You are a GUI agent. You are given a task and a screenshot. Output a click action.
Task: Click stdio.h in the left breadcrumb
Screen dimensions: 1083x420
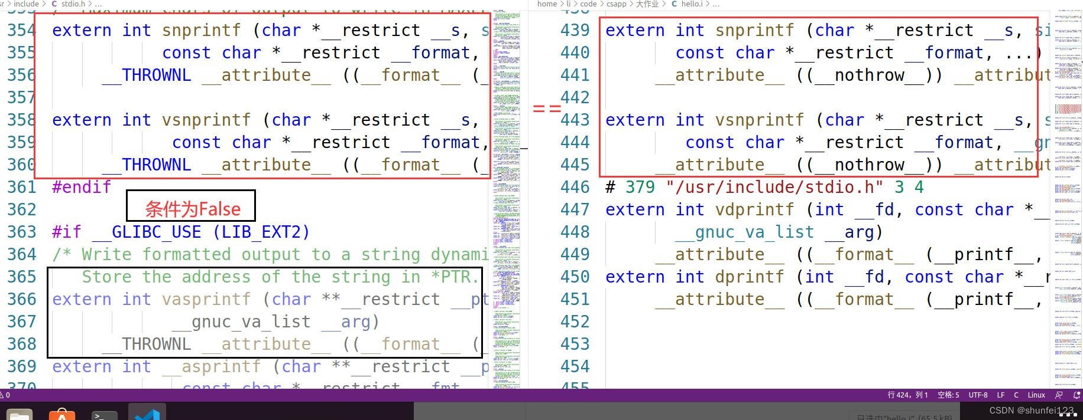(73, 4)
